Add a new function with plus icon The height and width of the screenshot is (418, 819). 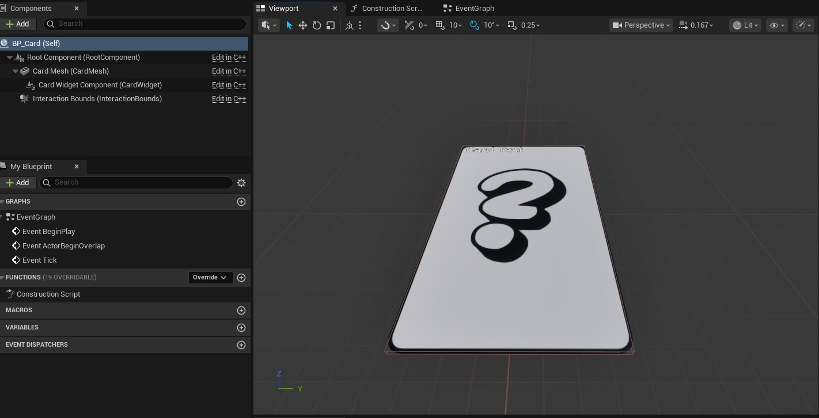241,278
